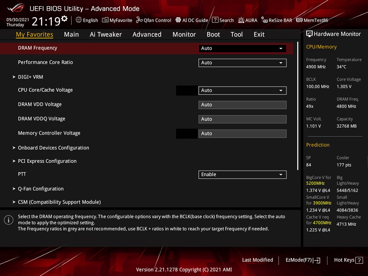The height and width of the screenshot is (276, 368).
Task: Expand PCI Express Configuration
Action: (47, 161)
